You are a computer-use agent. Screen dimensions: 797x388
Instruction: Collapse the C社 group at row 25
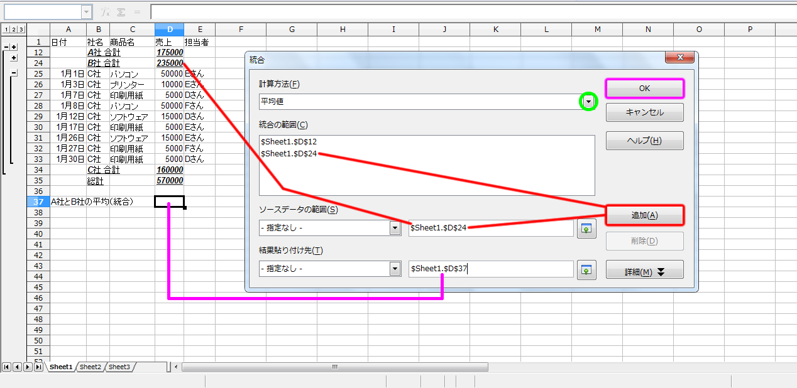tap(14, 73)
